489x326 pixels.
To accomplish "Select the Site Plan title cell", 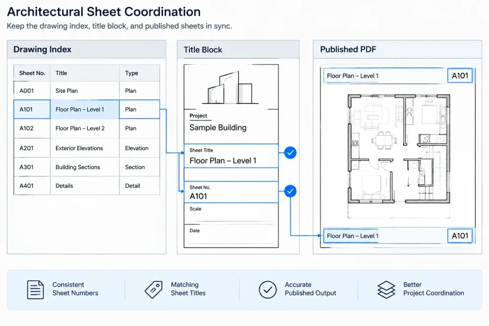I will 85,91.
